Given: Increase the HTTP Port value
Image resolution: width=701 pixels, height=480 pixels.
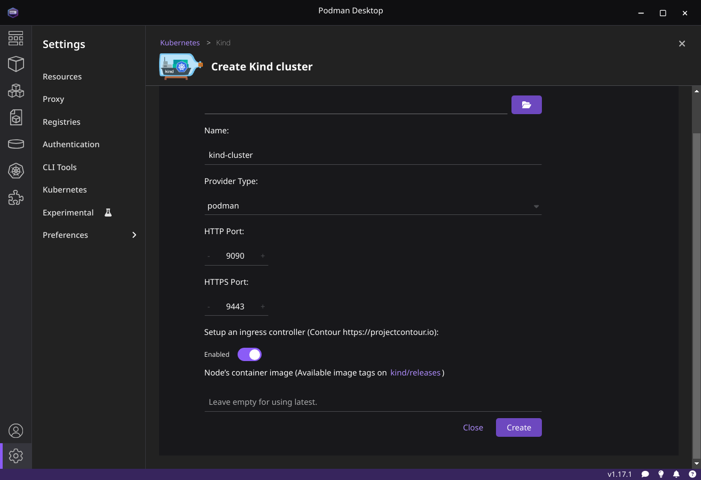Looking at the screenshot, I should pos(263,256).
